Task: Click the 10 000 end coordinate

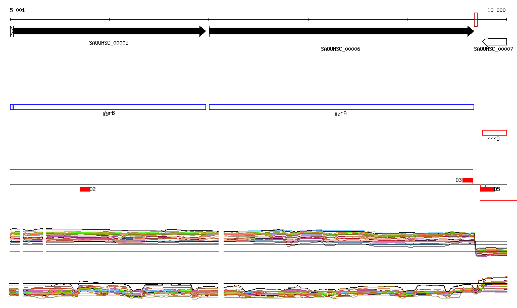Action: (x=496, y=10)
